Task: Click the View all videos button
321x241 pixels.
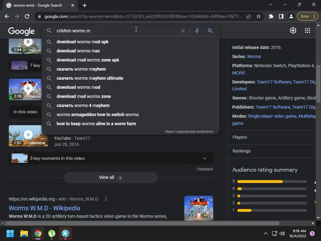Action: [x=111, y=178]
